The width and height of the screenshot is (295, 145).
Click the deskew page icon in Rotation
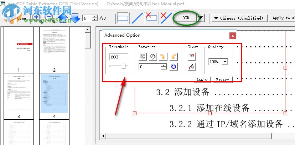pos(143,57)
